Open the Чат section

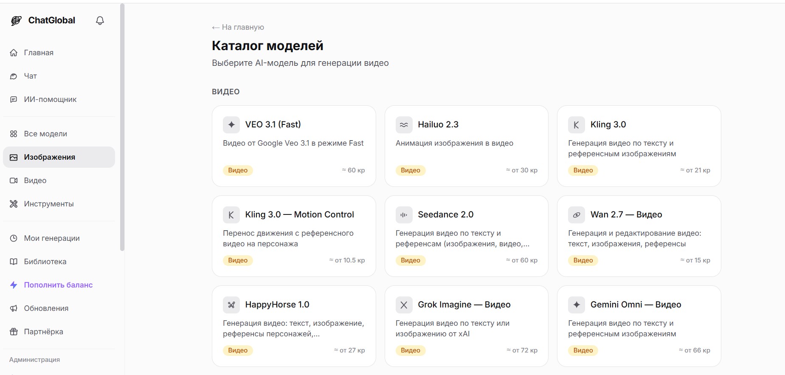click(59, 76)
